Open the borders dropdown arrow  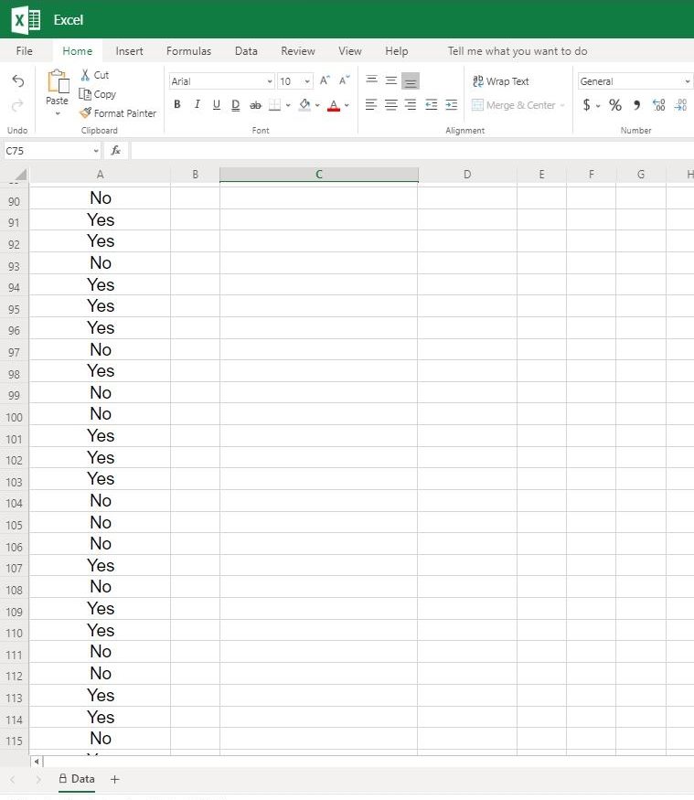288,106
